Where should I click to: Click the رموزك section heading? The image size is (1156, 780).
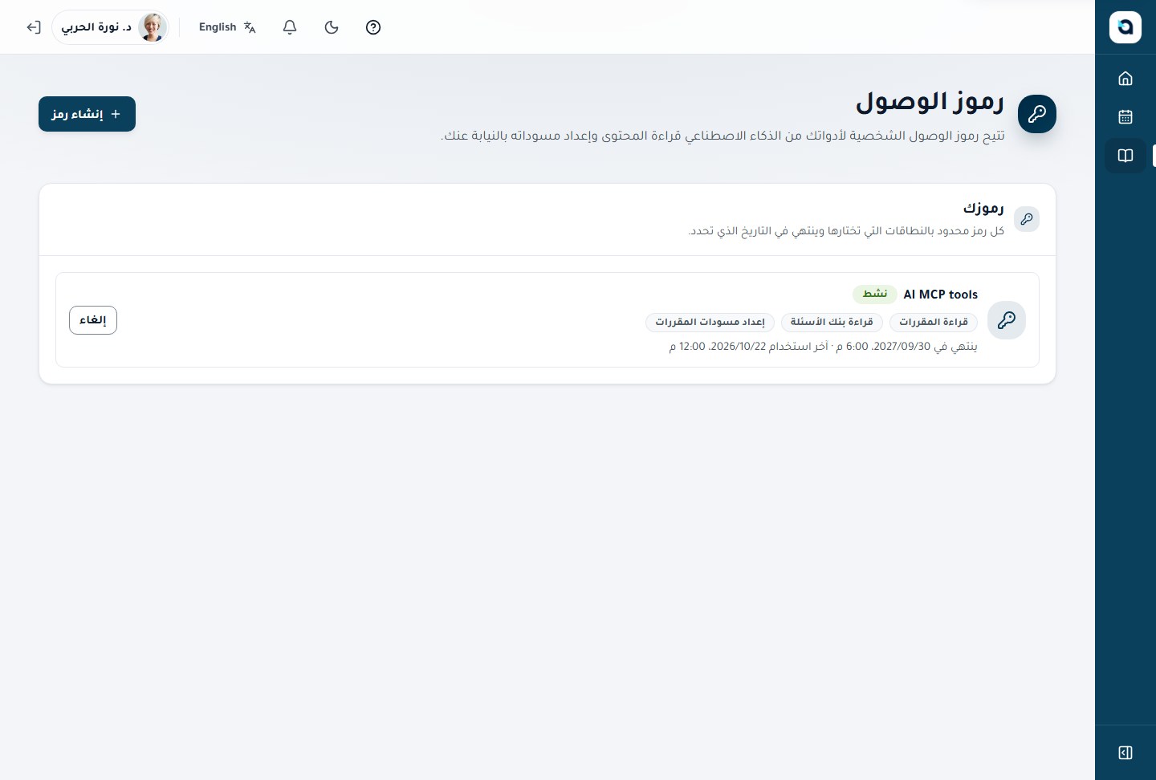coord(983,208)
